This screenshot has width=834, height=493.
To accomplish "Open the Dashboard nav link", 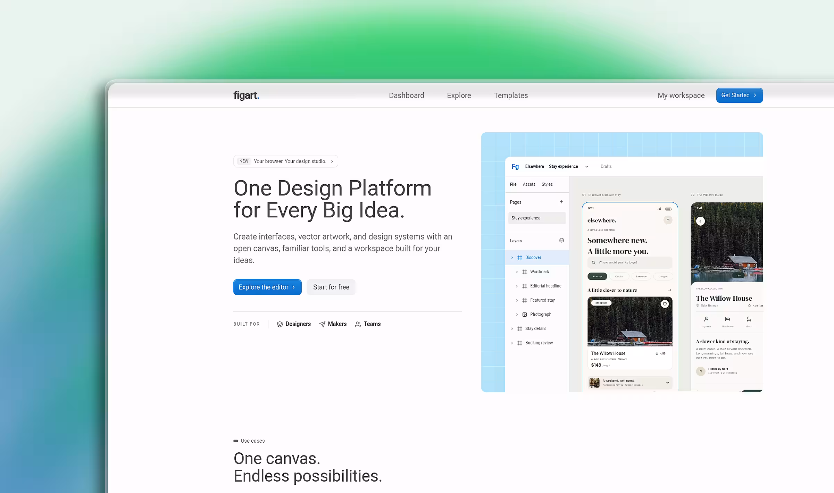I will point(406,95).
